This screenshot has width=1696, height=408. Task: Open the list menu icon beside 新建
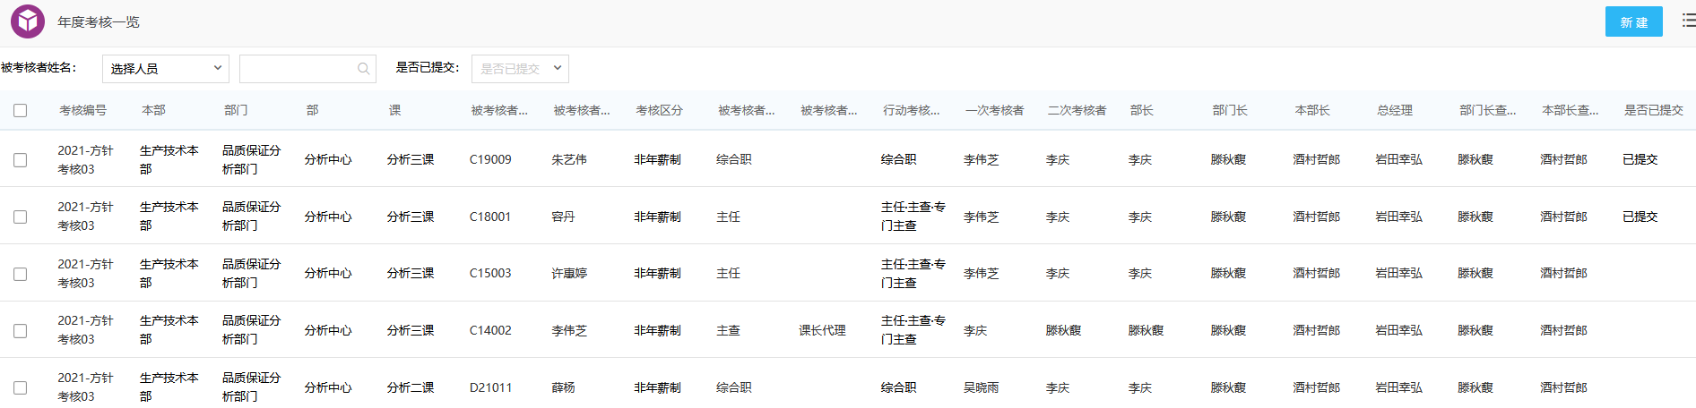pyautogui.click(x=1688, y=21)
